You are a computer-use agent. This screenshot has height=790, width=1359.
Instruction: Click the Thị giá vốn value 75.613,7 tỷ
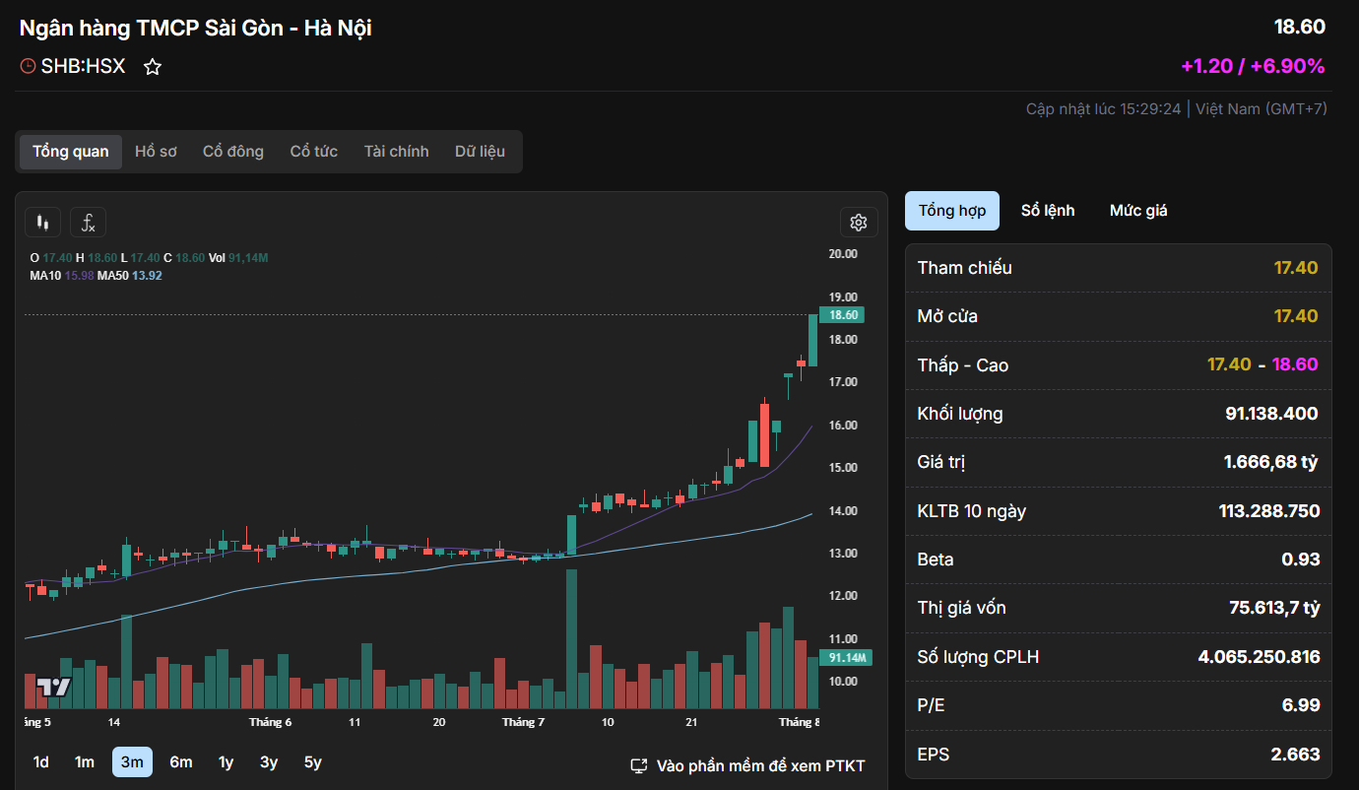(1274, 608)
